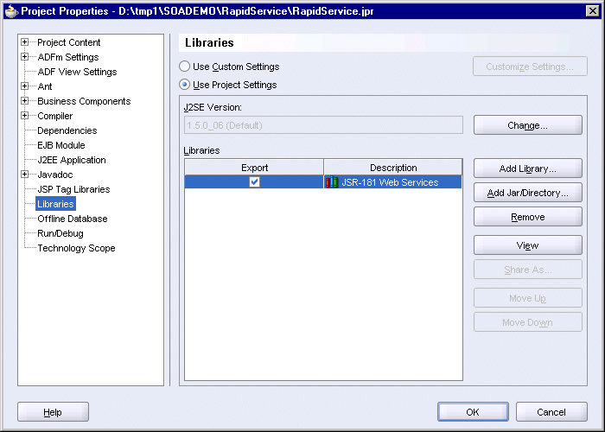Expand the Ant node
Image resolution: width=605 pixels, height=432 pixels.
25,86
